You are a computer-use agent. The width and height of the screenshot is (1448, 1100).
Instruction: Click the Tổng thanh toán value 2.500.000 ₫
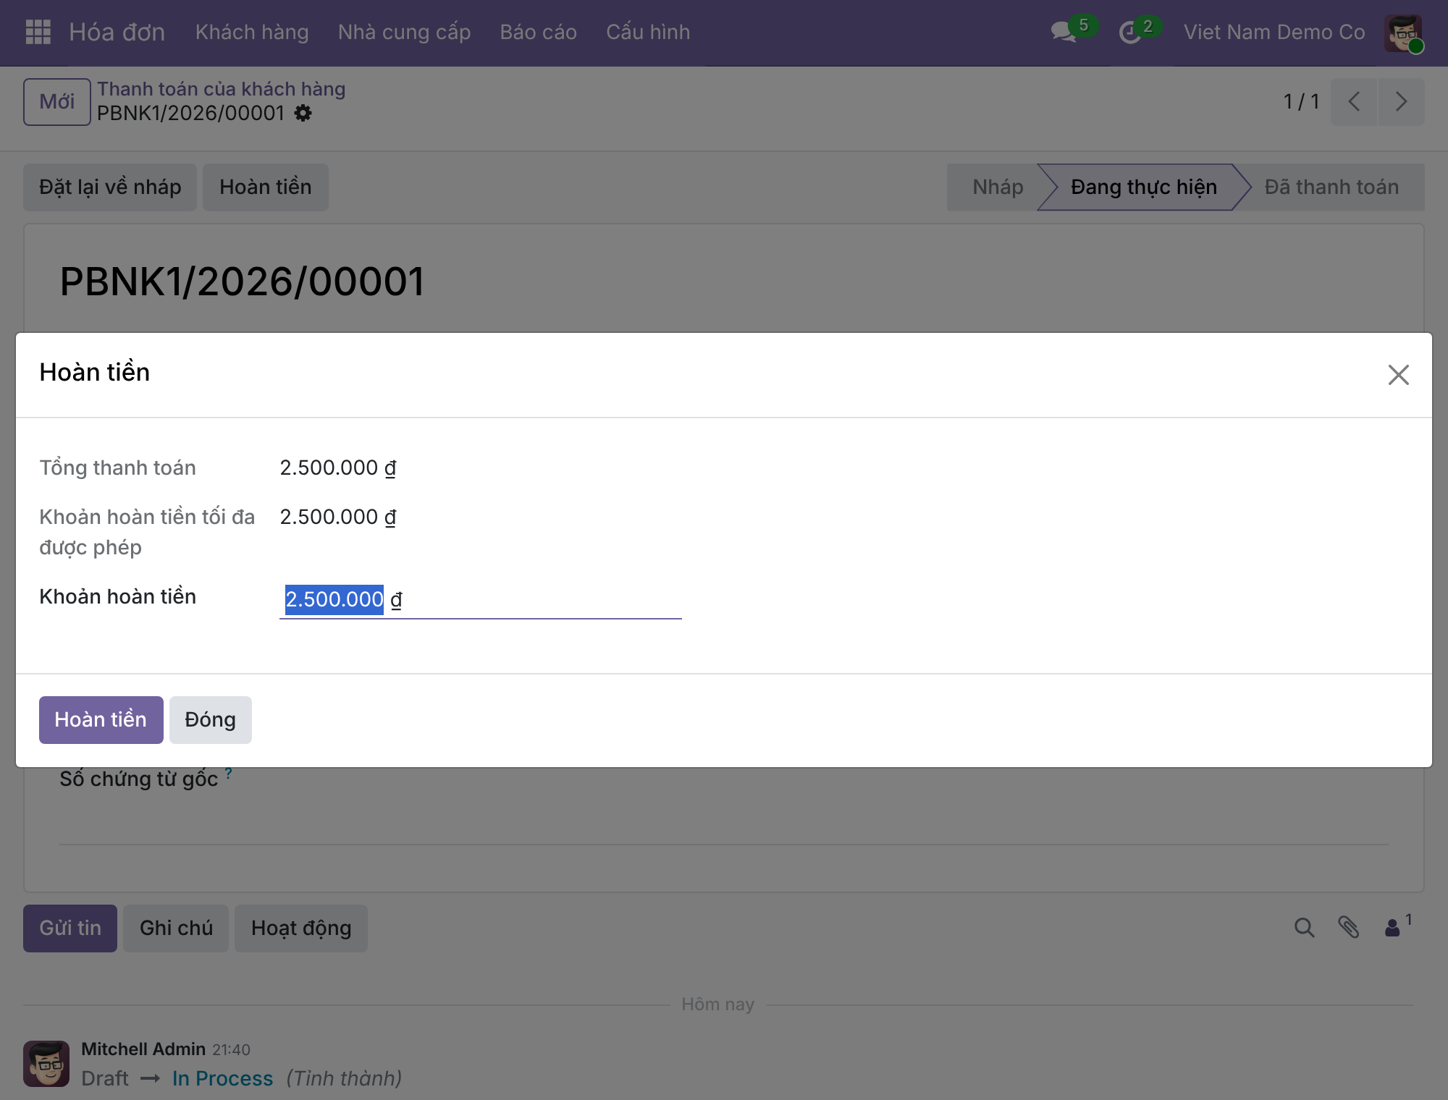(x=338, y=467)
